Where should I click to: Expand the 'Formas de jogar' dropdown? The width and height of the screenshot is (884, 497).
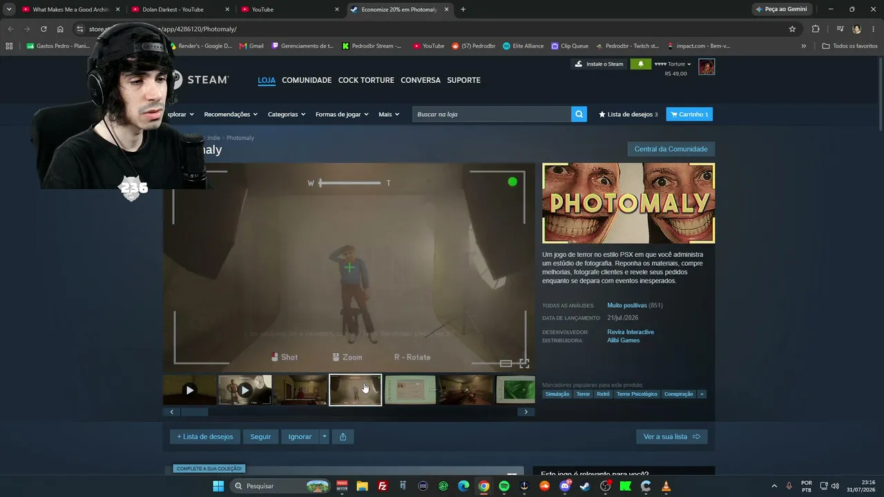pyautogui.click(x=342, y=115)
